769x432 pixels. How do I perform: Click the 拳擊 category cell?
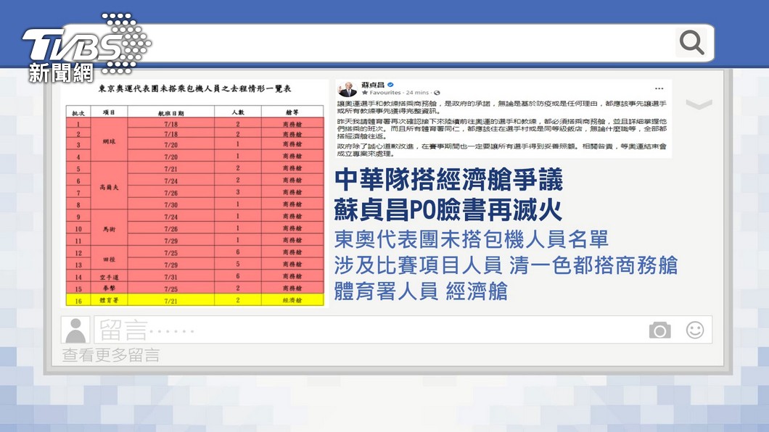(109, 288)
